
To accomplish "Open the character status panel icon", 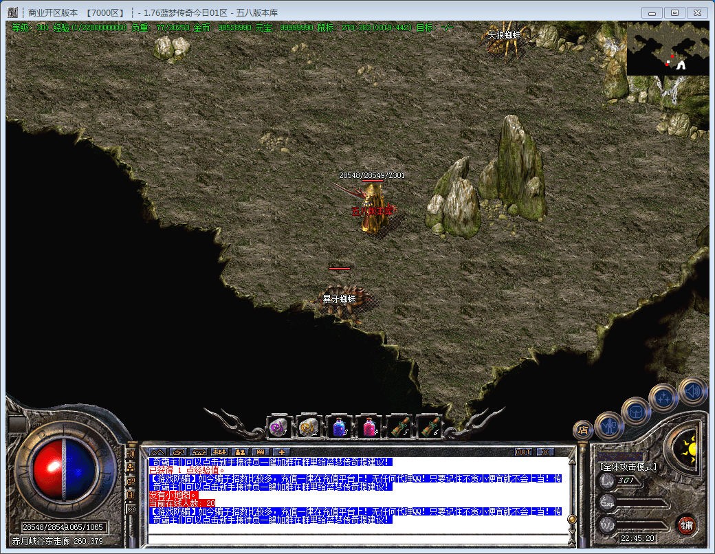I will coord(608,426).
